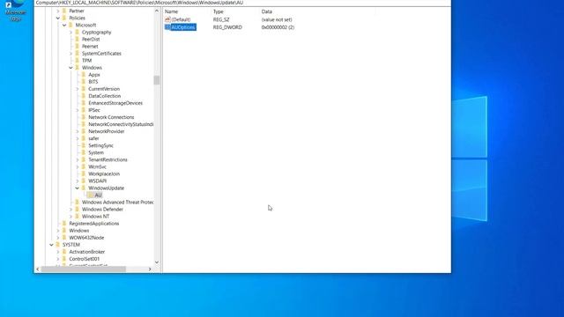Screen dimensions: 564x317
Task: Select the NetworkConnectivityStatusIndicator key
Action: pyautogui.click(x=121, y=124)
